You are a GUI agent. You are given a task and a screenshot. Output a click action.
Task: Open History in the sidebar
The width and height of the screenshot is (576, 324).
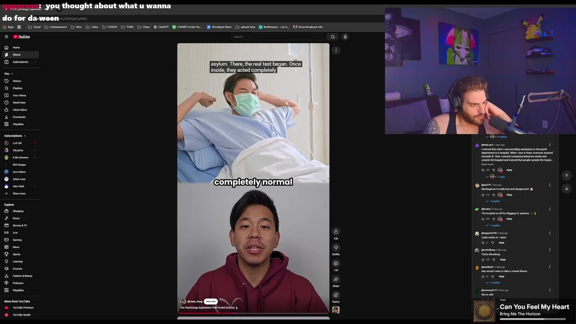point(20,81)
